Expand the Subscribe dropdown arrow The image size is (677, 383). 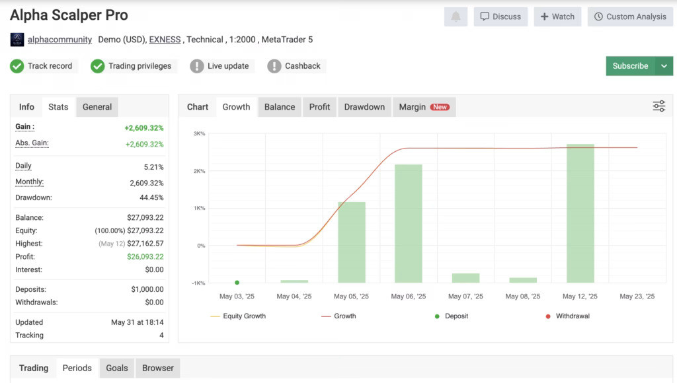[x=664, y=66]
